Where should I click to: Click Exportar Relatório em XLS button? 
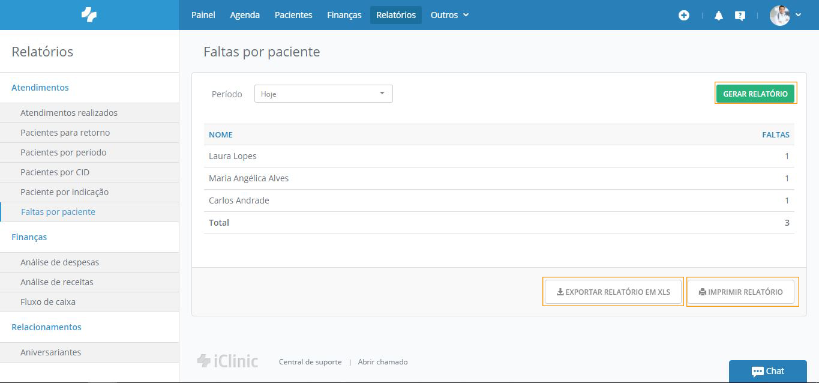[613, 292]
